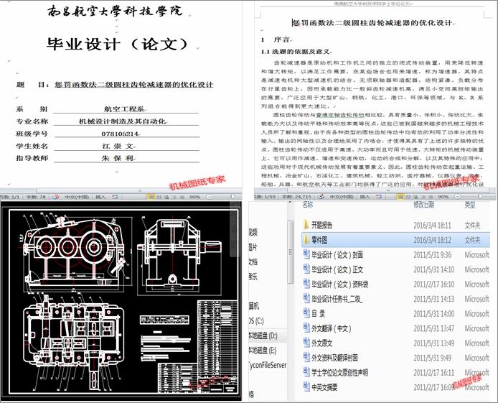Switch to Print Layout view in the cover page Word window
The width and height of the screenshot is (498, 403).
(x=151, y=197)
